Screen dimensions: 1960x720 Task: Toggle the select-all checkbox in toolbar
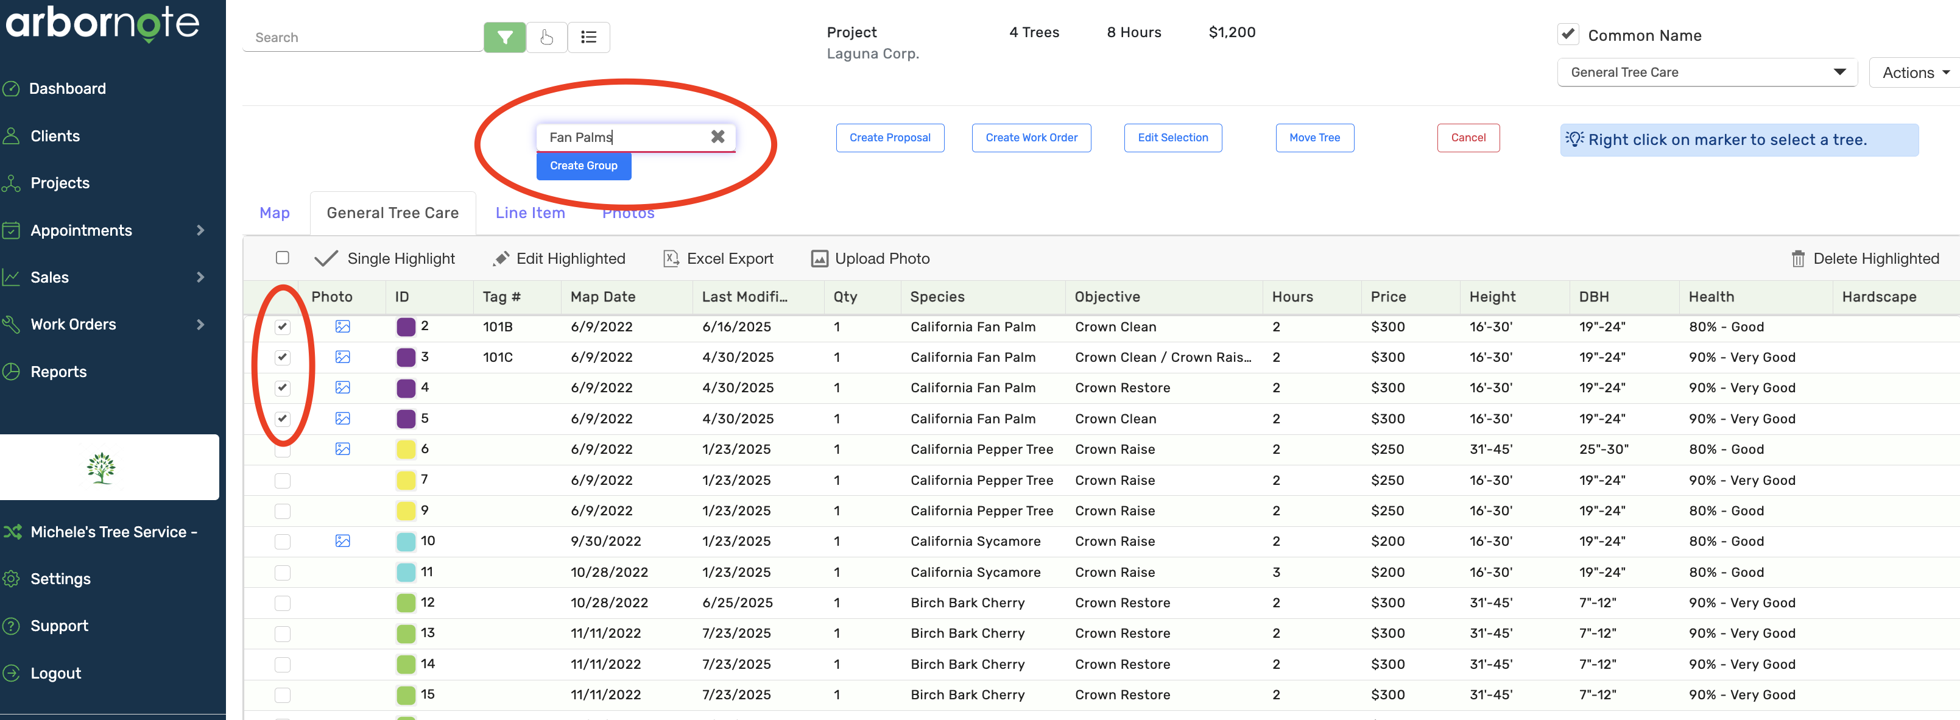click(x=282, y=258)
